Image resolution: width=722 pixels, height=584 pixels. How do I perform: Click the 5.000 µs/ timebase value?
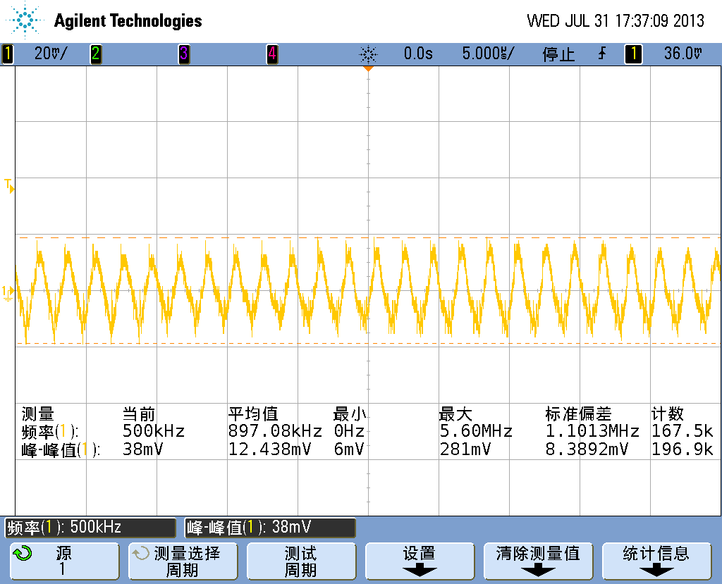click(x=488, y=54)
